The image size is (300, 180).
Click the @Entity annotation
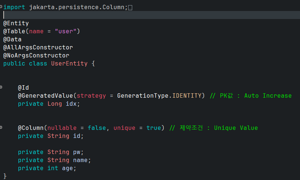point(16,23)
